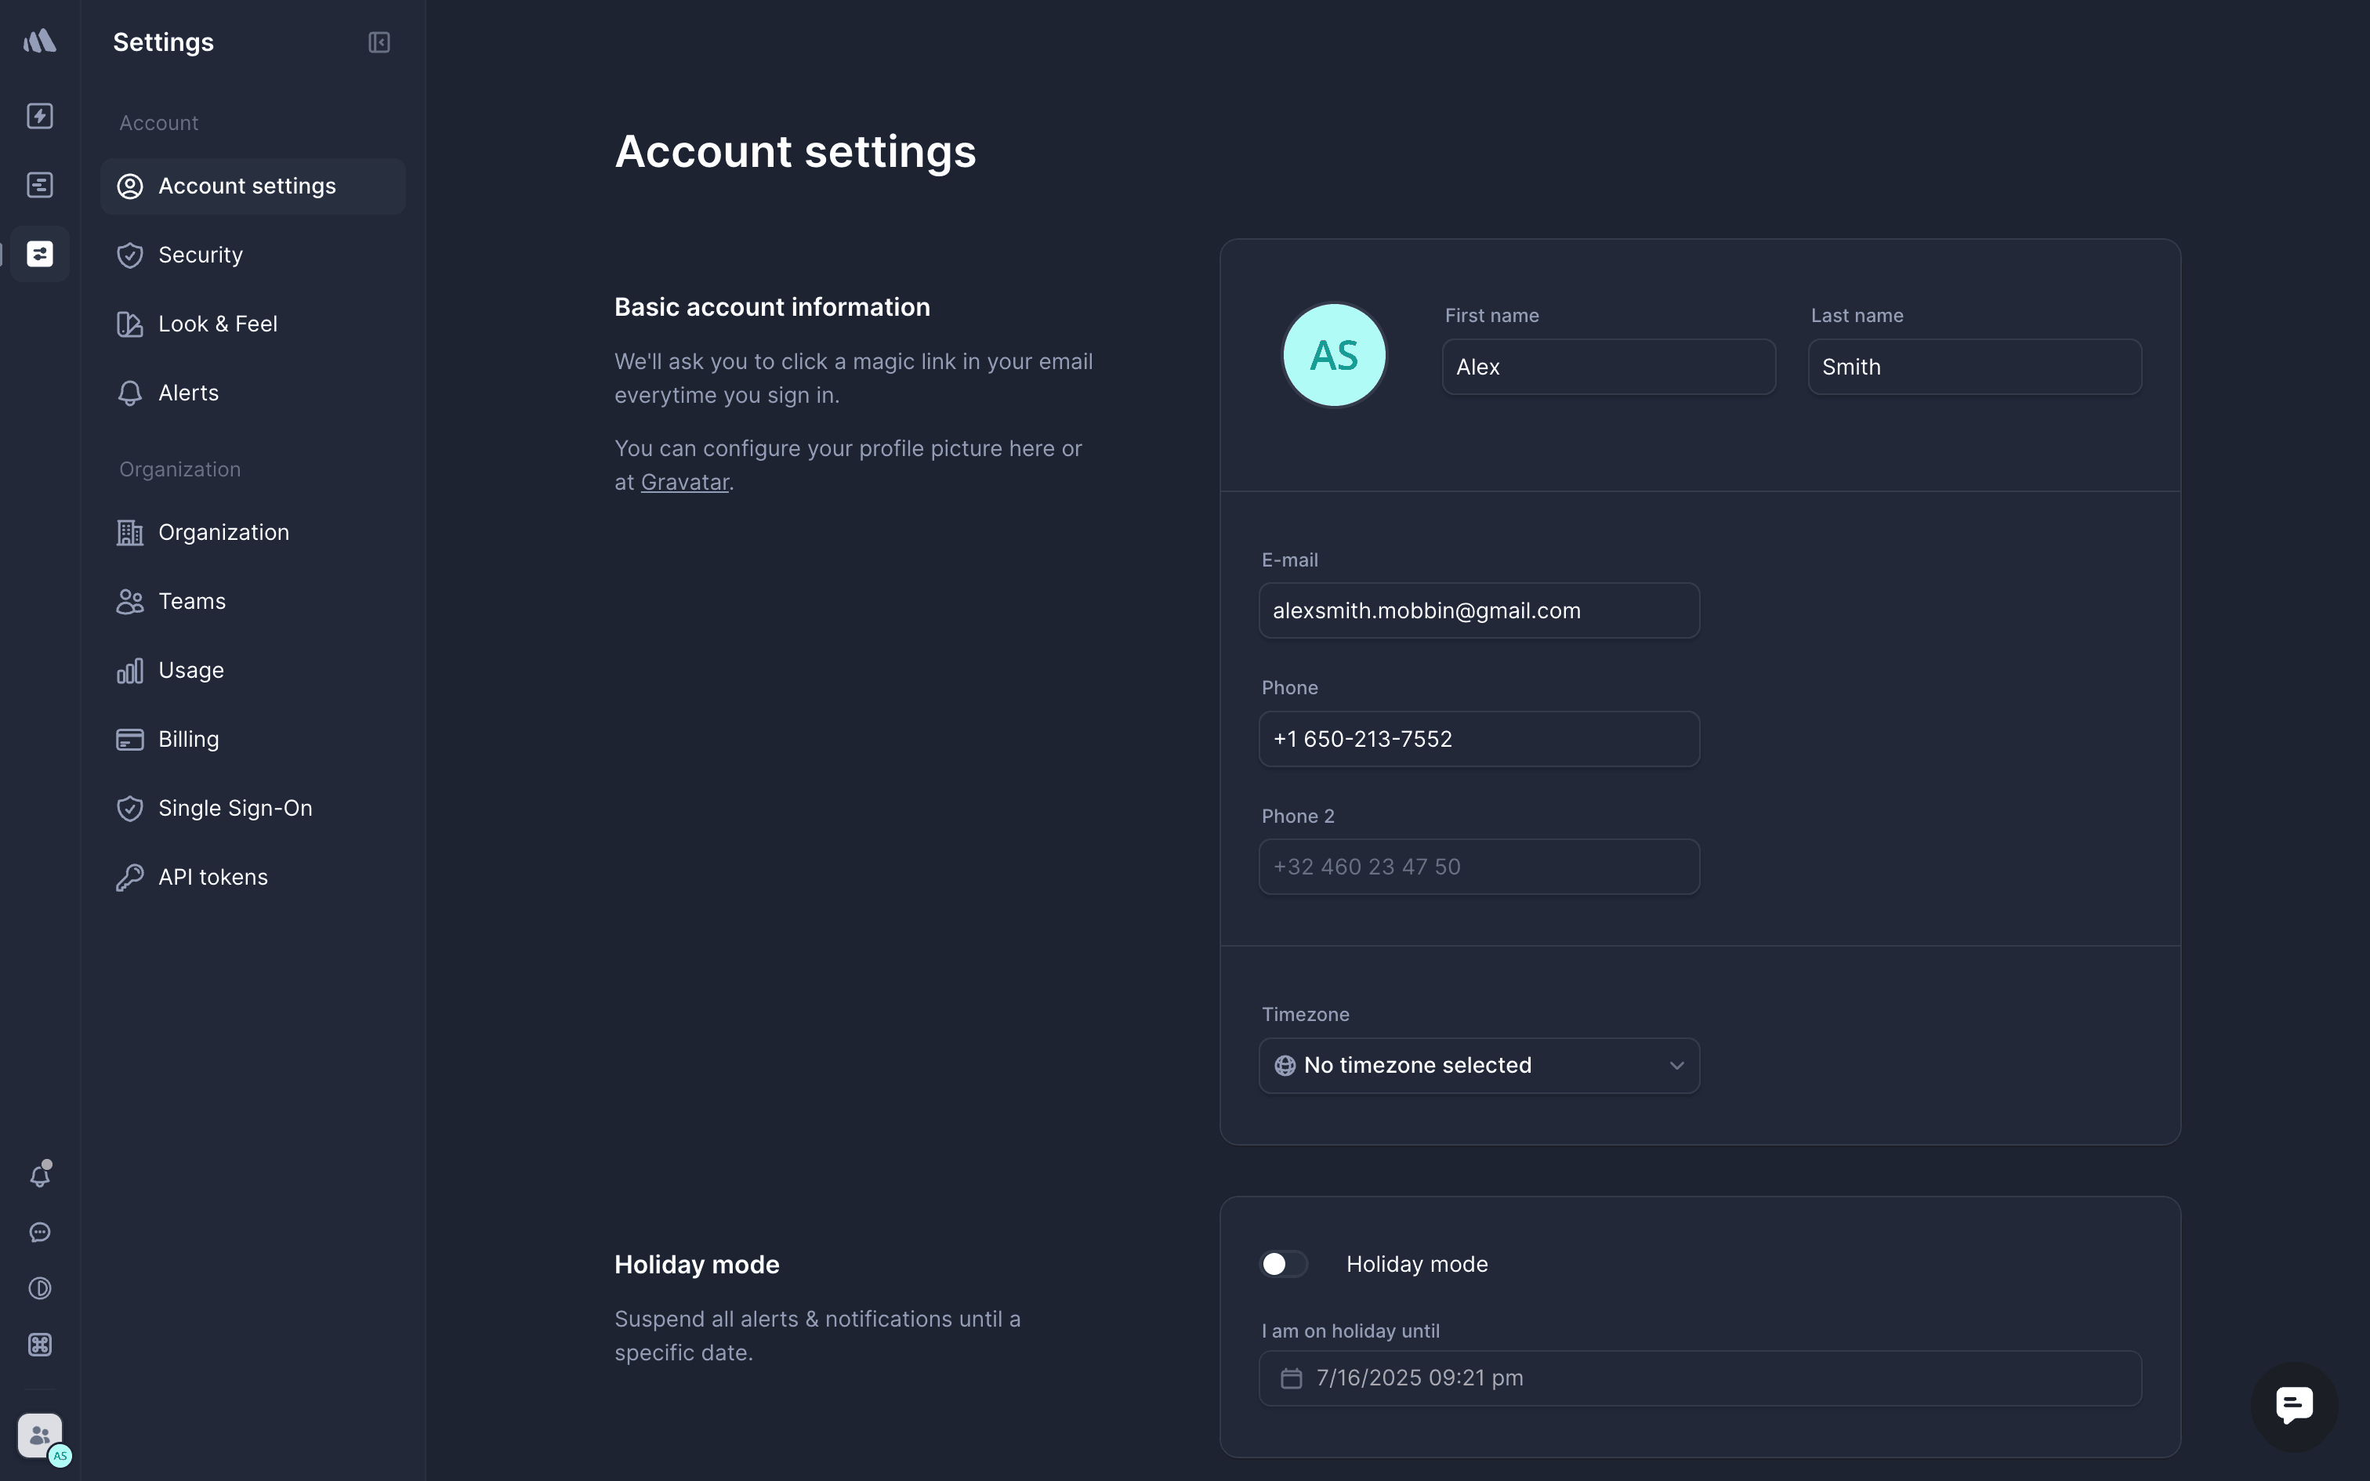This screenshot has height=1481, width=2370.
Task: Click the app logo icon
Action: coord(40,41)
